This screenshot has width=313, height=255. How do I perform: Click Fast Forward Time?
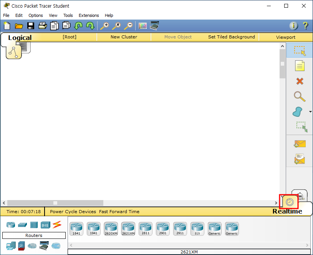click(x=119, y=212)
